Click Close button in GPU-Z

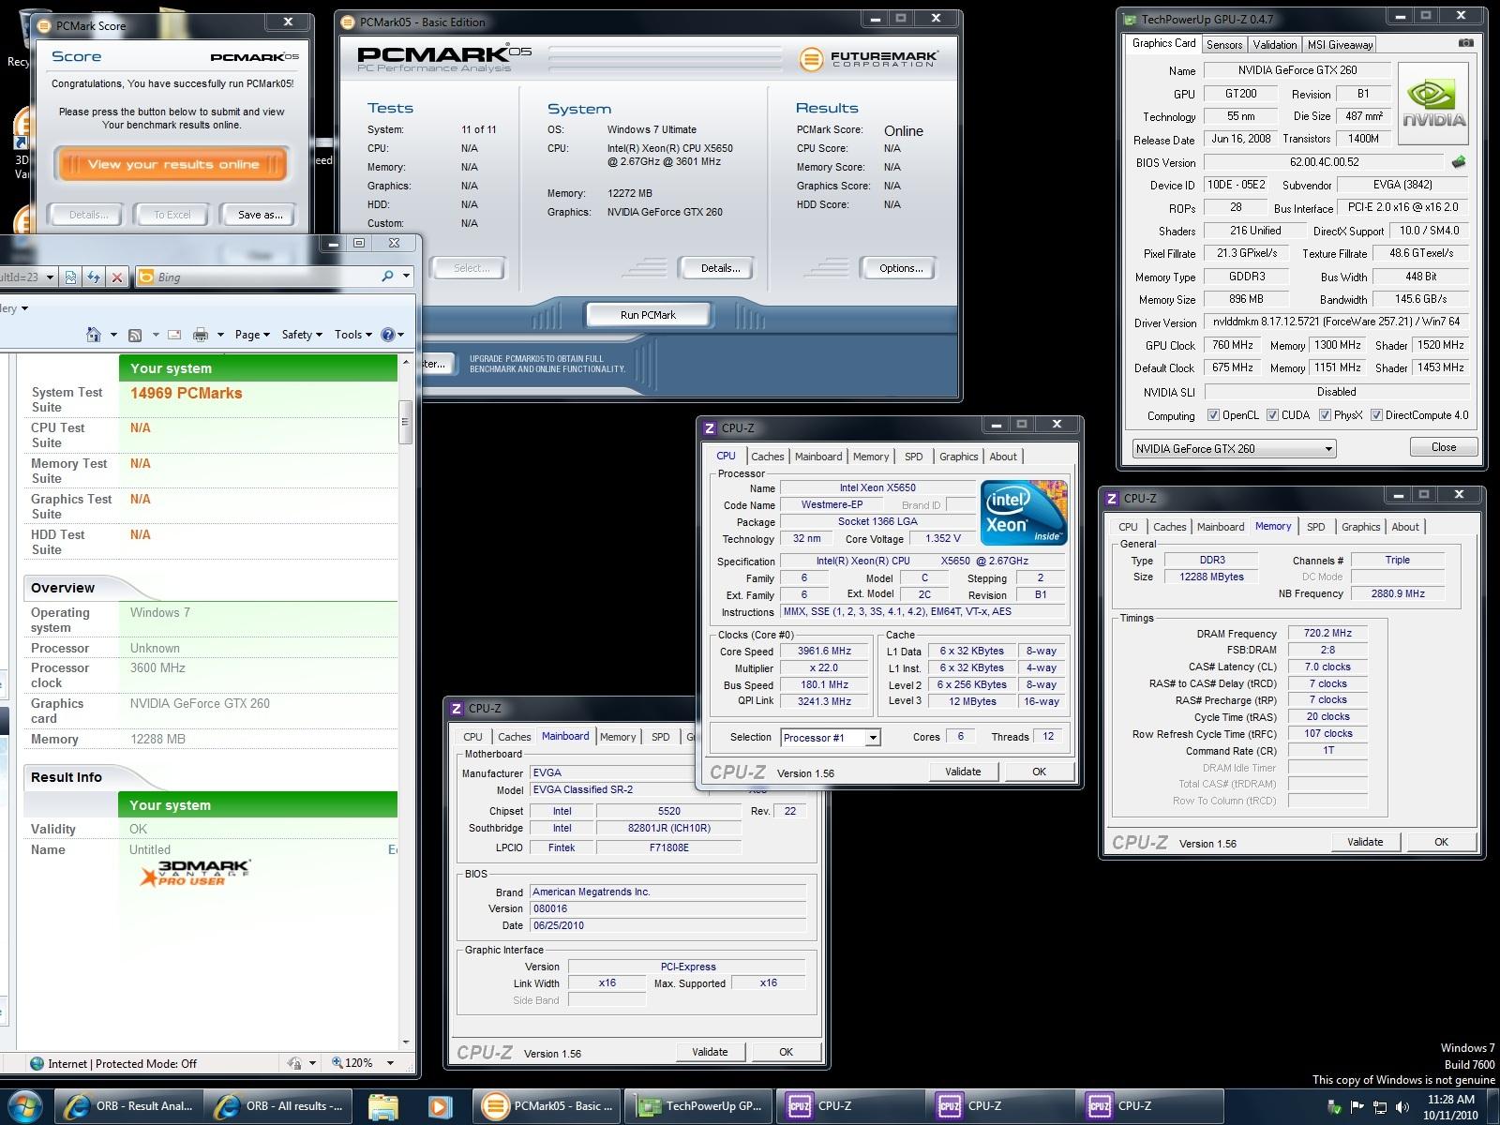[x=1444, y=447]
